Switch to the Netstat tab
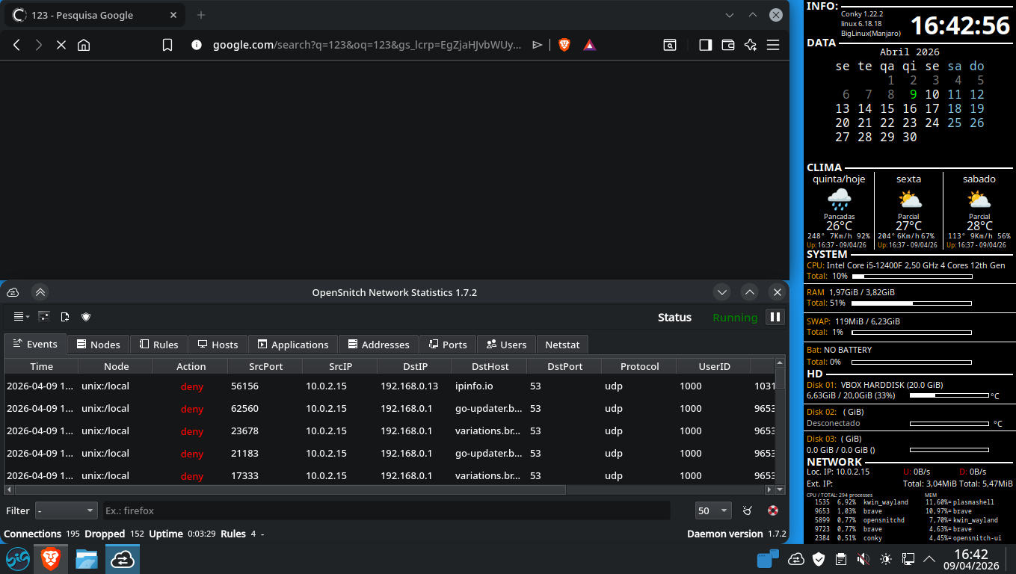This screenshot has height=574, width=1016. (562, 345)
